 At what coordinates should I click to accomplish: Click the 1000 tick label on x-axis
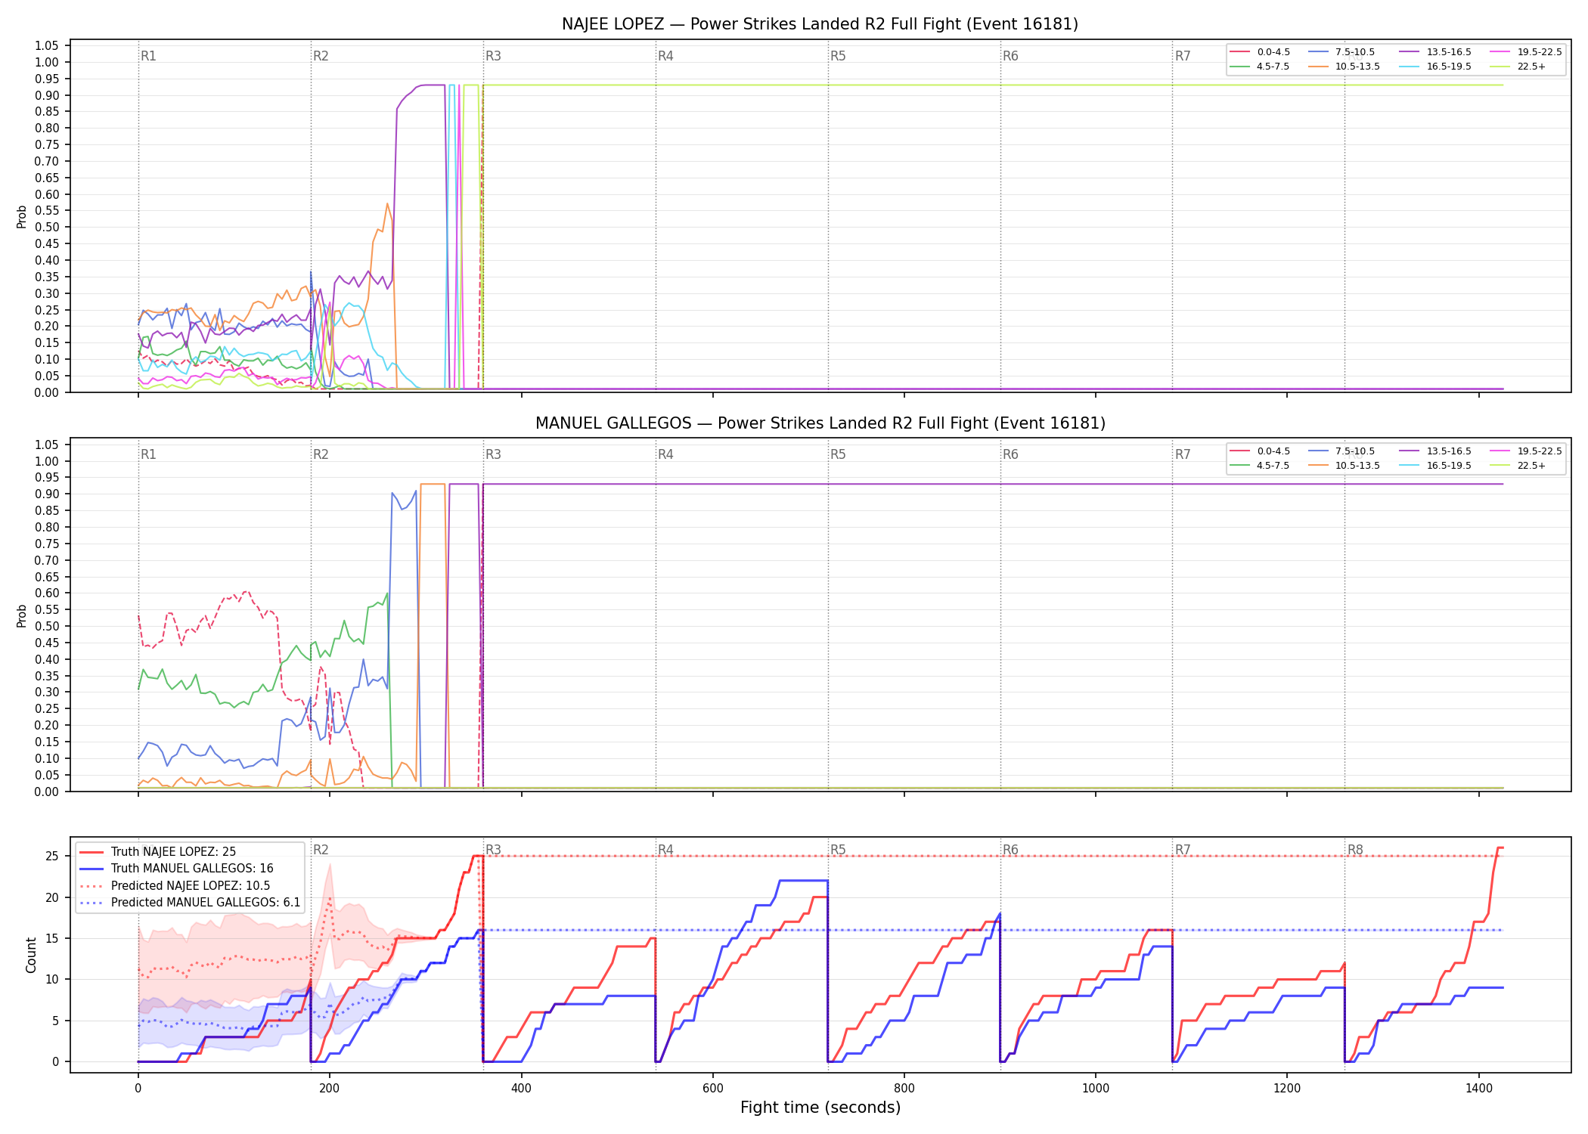(x=1096, y=1089)
